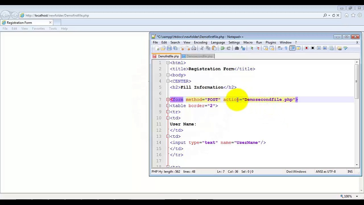Open a new browser tab
This screenshot has width=364, height=205.
57,22
